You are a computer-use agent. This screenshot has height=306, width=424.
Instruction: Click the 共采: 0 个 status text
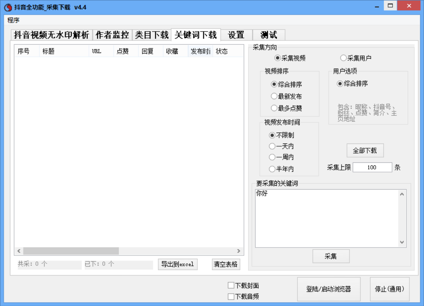click(x=49, y=264)
